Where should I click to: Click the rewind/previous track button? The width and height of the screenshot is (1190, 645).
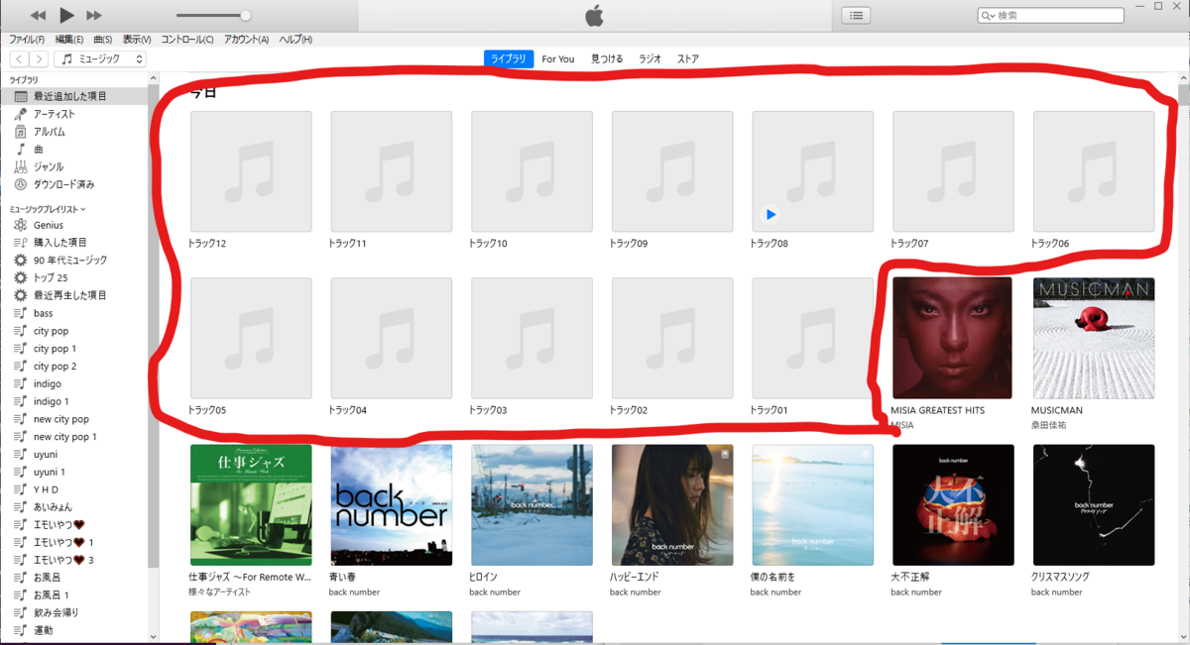pos(38,16)
